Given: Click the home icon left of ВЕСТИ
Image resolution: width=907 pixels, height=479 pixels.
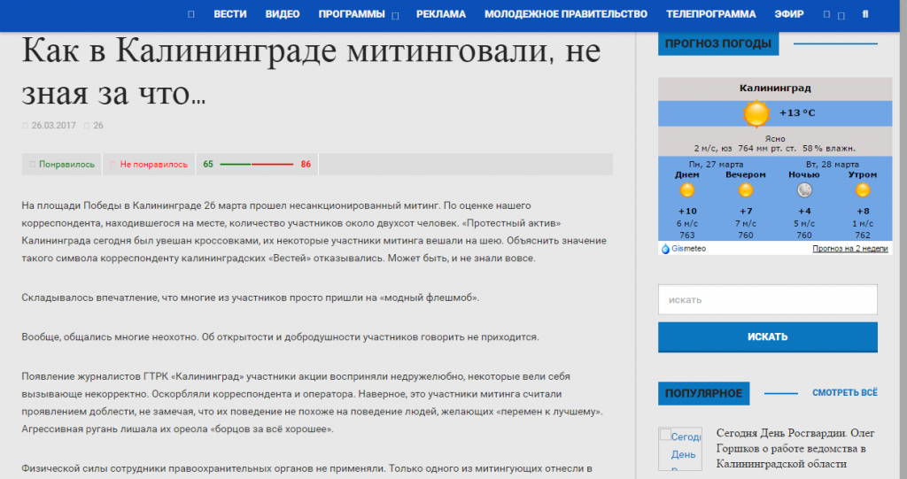Looking at the screenshot, I should point(191,14).
